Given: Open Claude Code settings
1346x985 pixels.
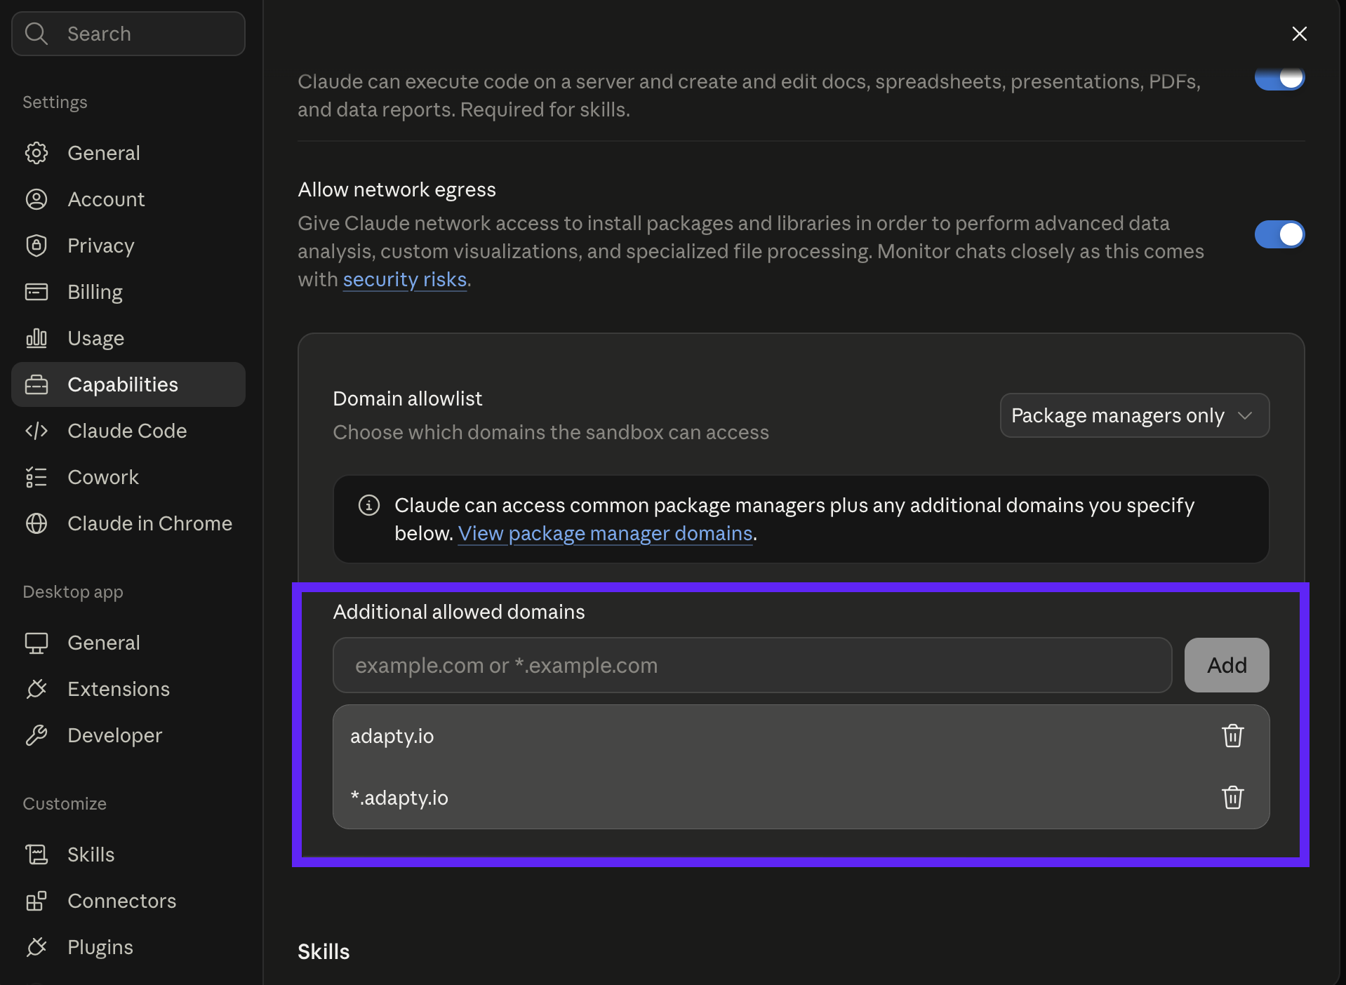Looking at the screenshot, I should pos(128,431).
